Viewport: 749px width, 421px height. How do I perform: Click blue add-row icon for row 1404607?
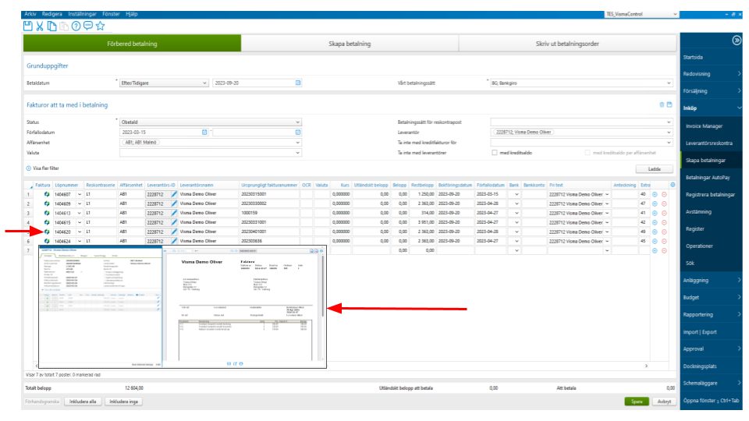[655, 194]
